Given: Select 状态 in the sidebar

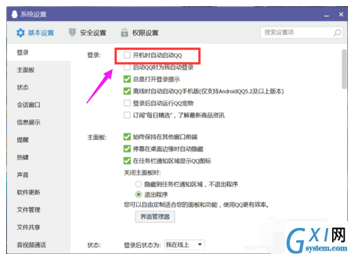Looking at the screenshot, I should (x=23, y=87).
